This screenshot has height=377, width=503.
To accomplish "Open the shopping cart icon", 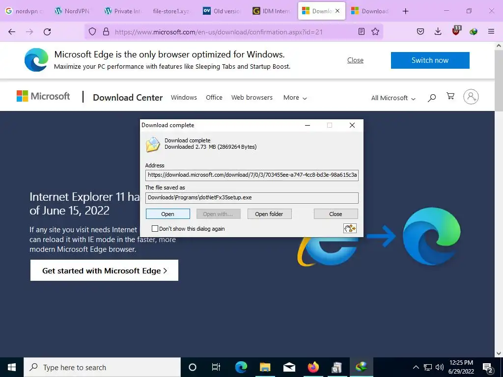I will click(x=450, y=96).
